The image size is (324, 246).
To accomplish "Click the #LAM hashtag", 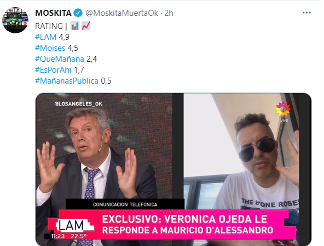I will (x=45, y=37).
